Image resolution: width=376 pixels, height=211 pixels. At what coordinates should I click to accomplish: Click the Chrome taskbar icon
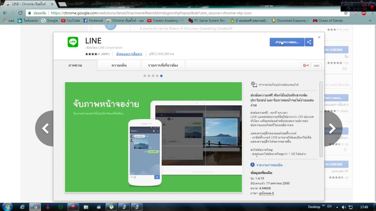[x=35, y=207]
